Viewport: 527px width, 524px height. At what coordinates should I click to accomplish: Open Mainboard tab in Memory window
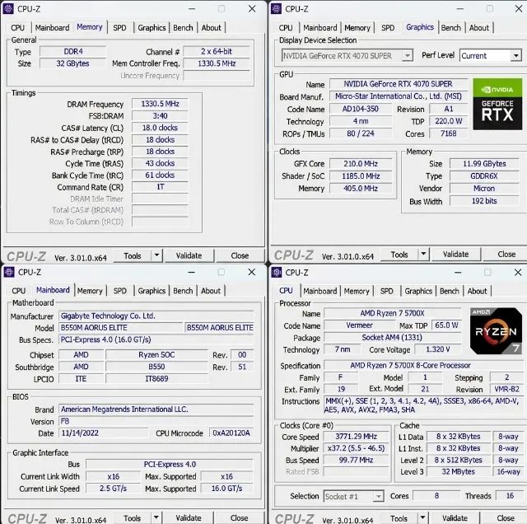(52, 28)
